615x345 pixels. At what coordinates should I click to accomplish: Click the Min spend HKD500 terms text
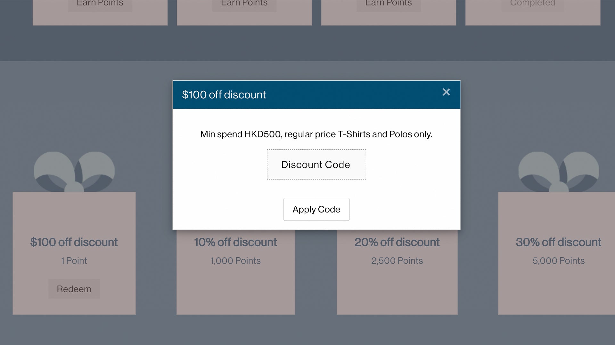(316, 134)
